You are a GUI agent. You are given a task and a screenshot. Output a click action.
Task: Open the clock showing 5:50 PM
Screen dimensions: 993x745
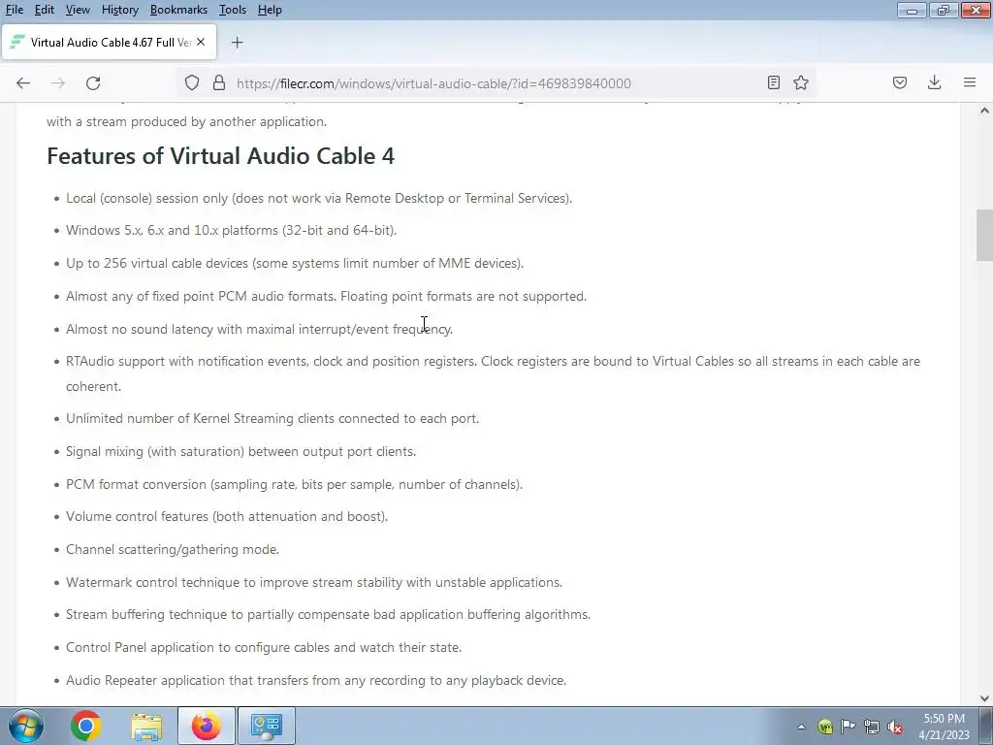pos(945,727)
